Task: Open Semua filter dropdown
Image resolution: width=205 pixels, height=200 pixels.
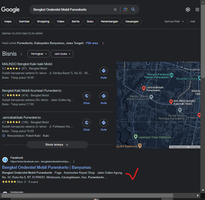Action: [x=174, y=21]
